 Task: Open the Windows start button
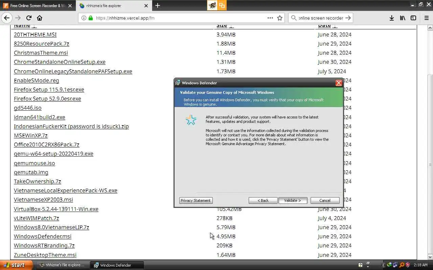[x=16, y=265]
